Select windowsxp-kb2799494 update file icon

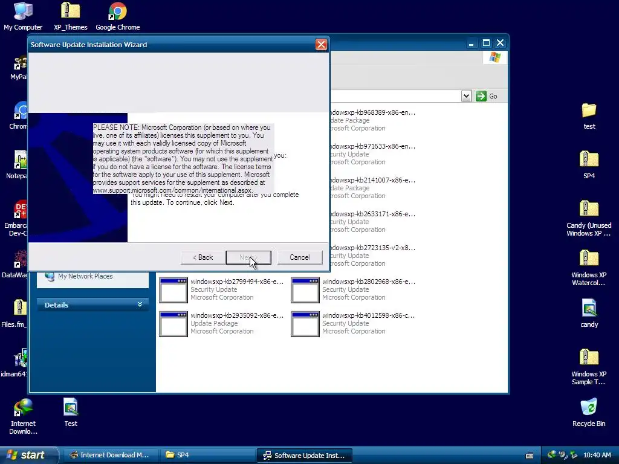(173, 290)
